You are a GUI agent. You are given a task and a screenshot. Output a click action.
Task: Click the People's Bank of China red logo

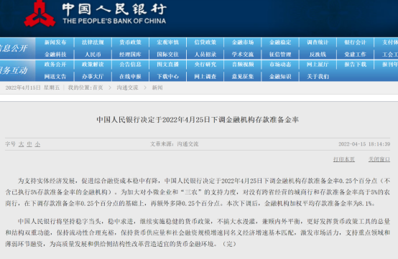tap(40, 13)
